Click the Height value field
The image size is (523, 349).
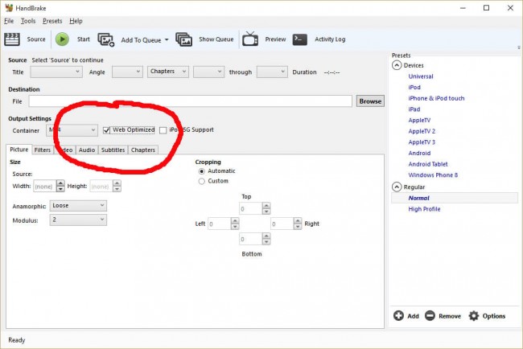(x=101, y=187)
